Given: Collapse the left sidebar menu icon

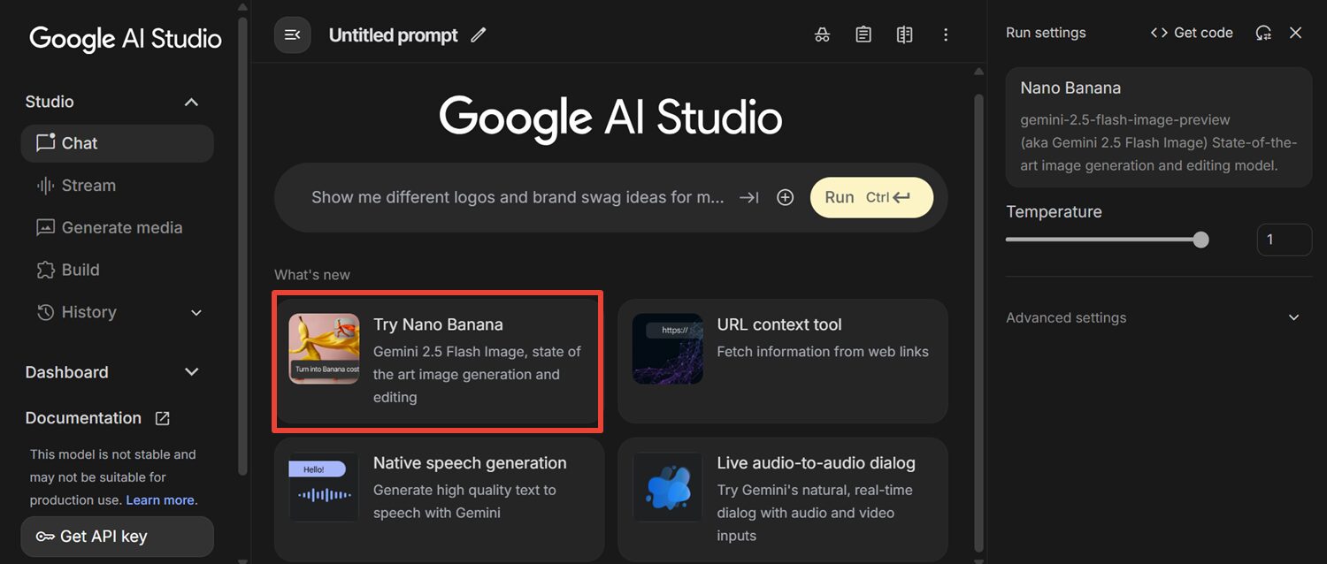Looking at the screenshot, I should 292,35.
